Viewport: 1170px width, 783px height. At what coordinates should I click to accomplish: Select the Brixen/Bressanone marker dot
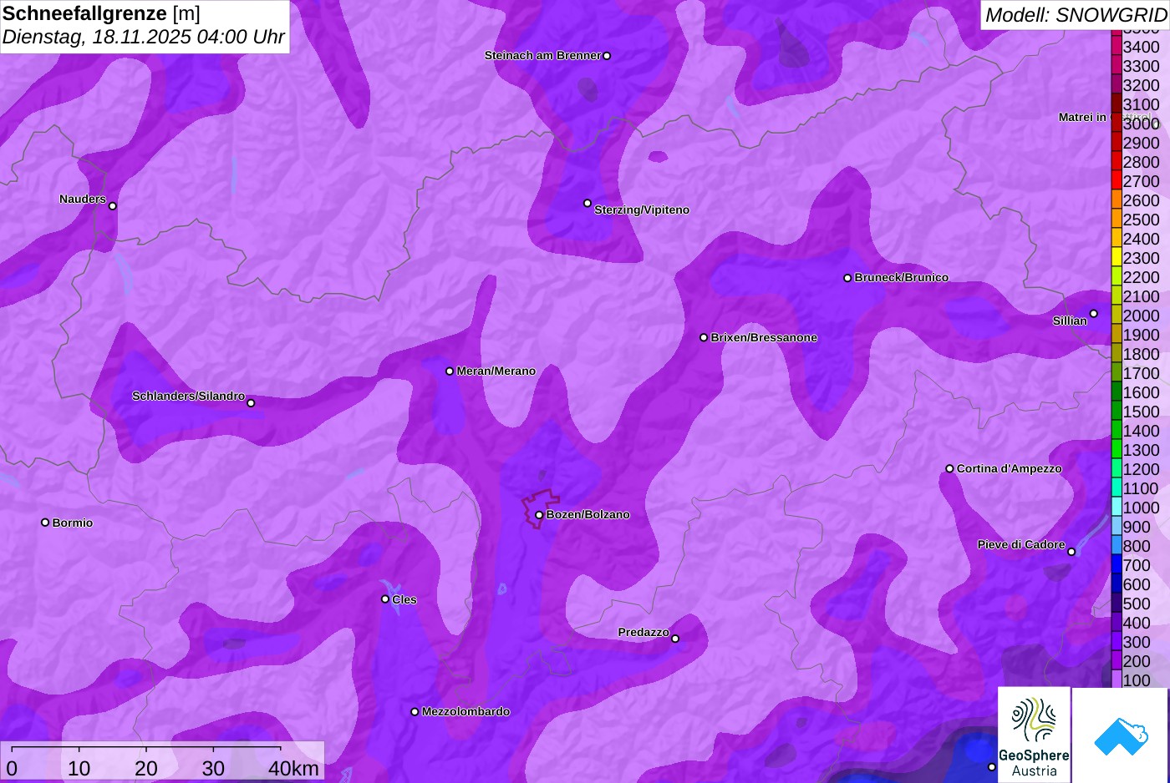pos(704,337)
